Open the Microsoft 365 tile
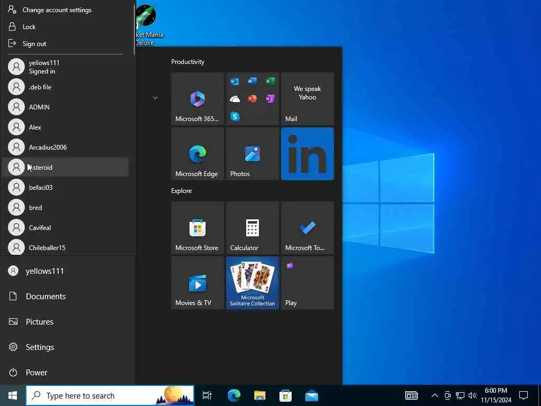Image resolution: width=541 pixels, height=406 pixels. click(198, 99)
